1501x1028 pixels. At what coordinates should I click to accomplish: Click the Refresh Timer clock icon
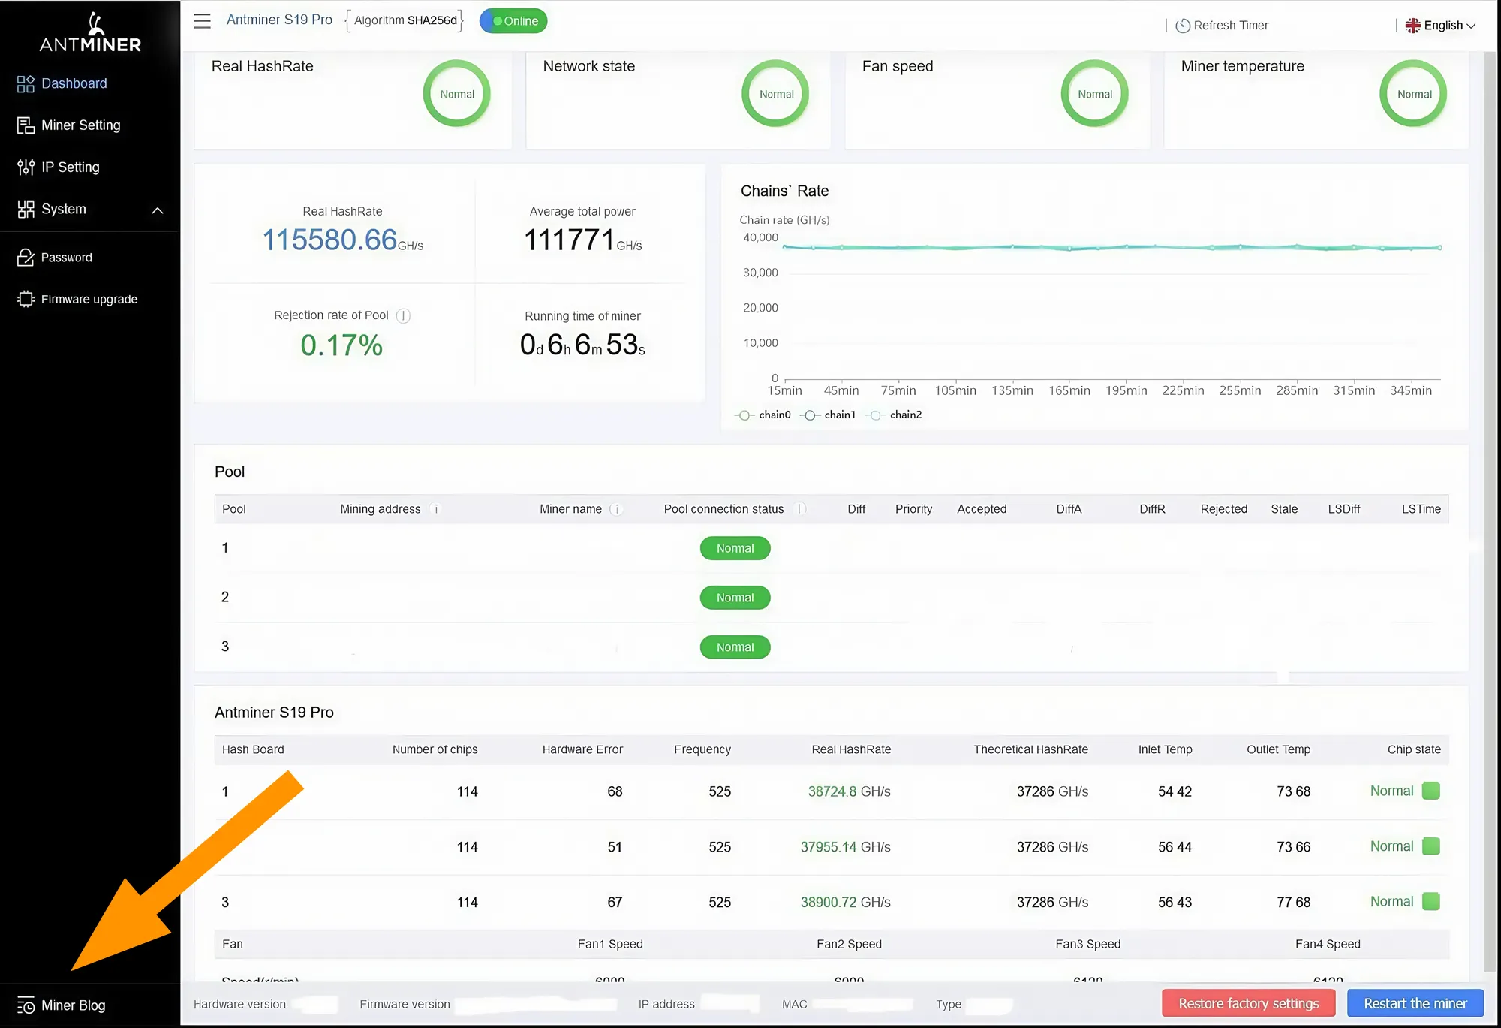1183,26
